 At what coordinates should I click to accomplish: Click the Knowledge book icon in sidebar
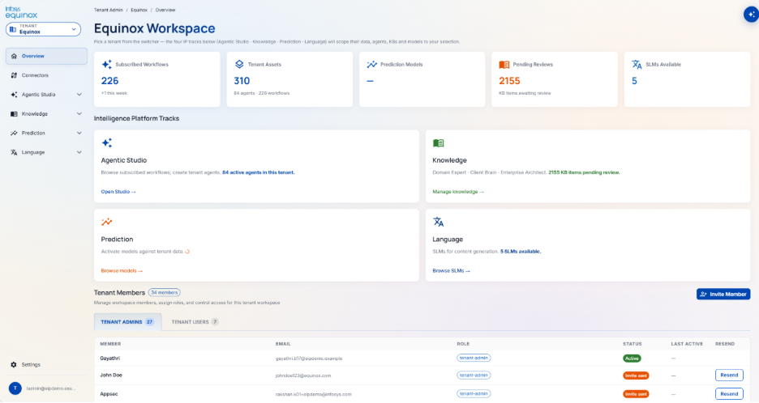click(14, 114)
